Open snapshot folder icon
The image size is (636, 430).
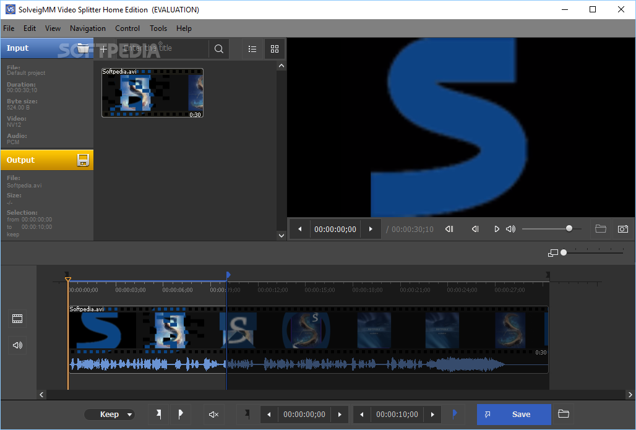601,229
